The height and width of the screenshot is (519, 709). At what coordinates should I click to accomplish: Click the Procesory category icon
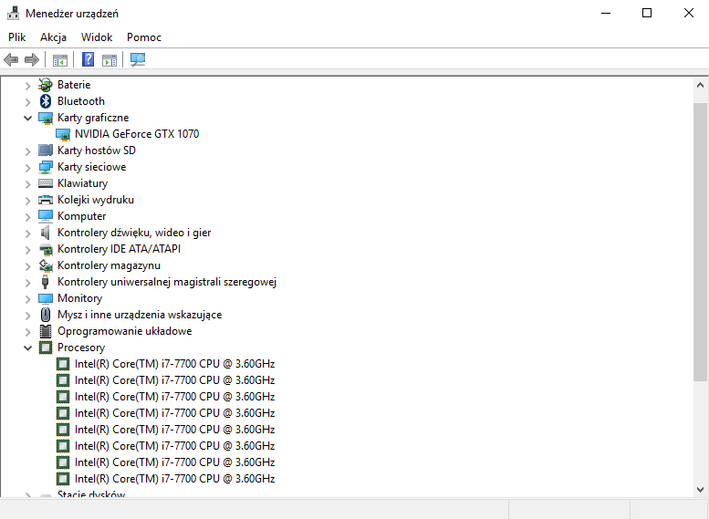[46, 348]
